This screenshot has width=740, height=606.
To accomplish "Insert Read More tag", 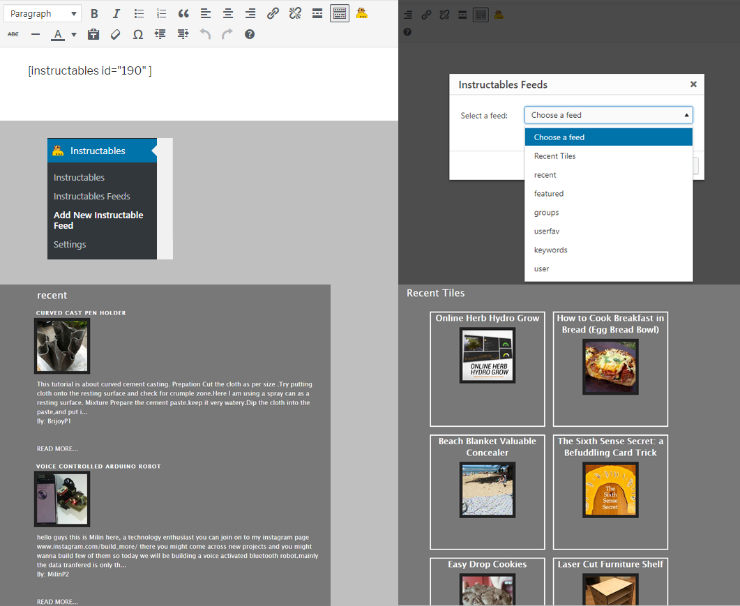I will [x=317, y=14].
